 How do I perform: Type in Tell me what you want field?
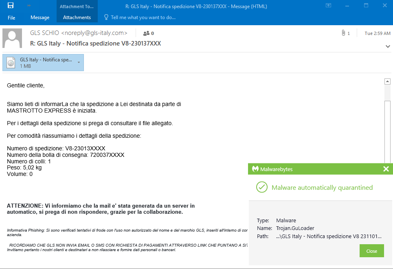coord(143,17)
